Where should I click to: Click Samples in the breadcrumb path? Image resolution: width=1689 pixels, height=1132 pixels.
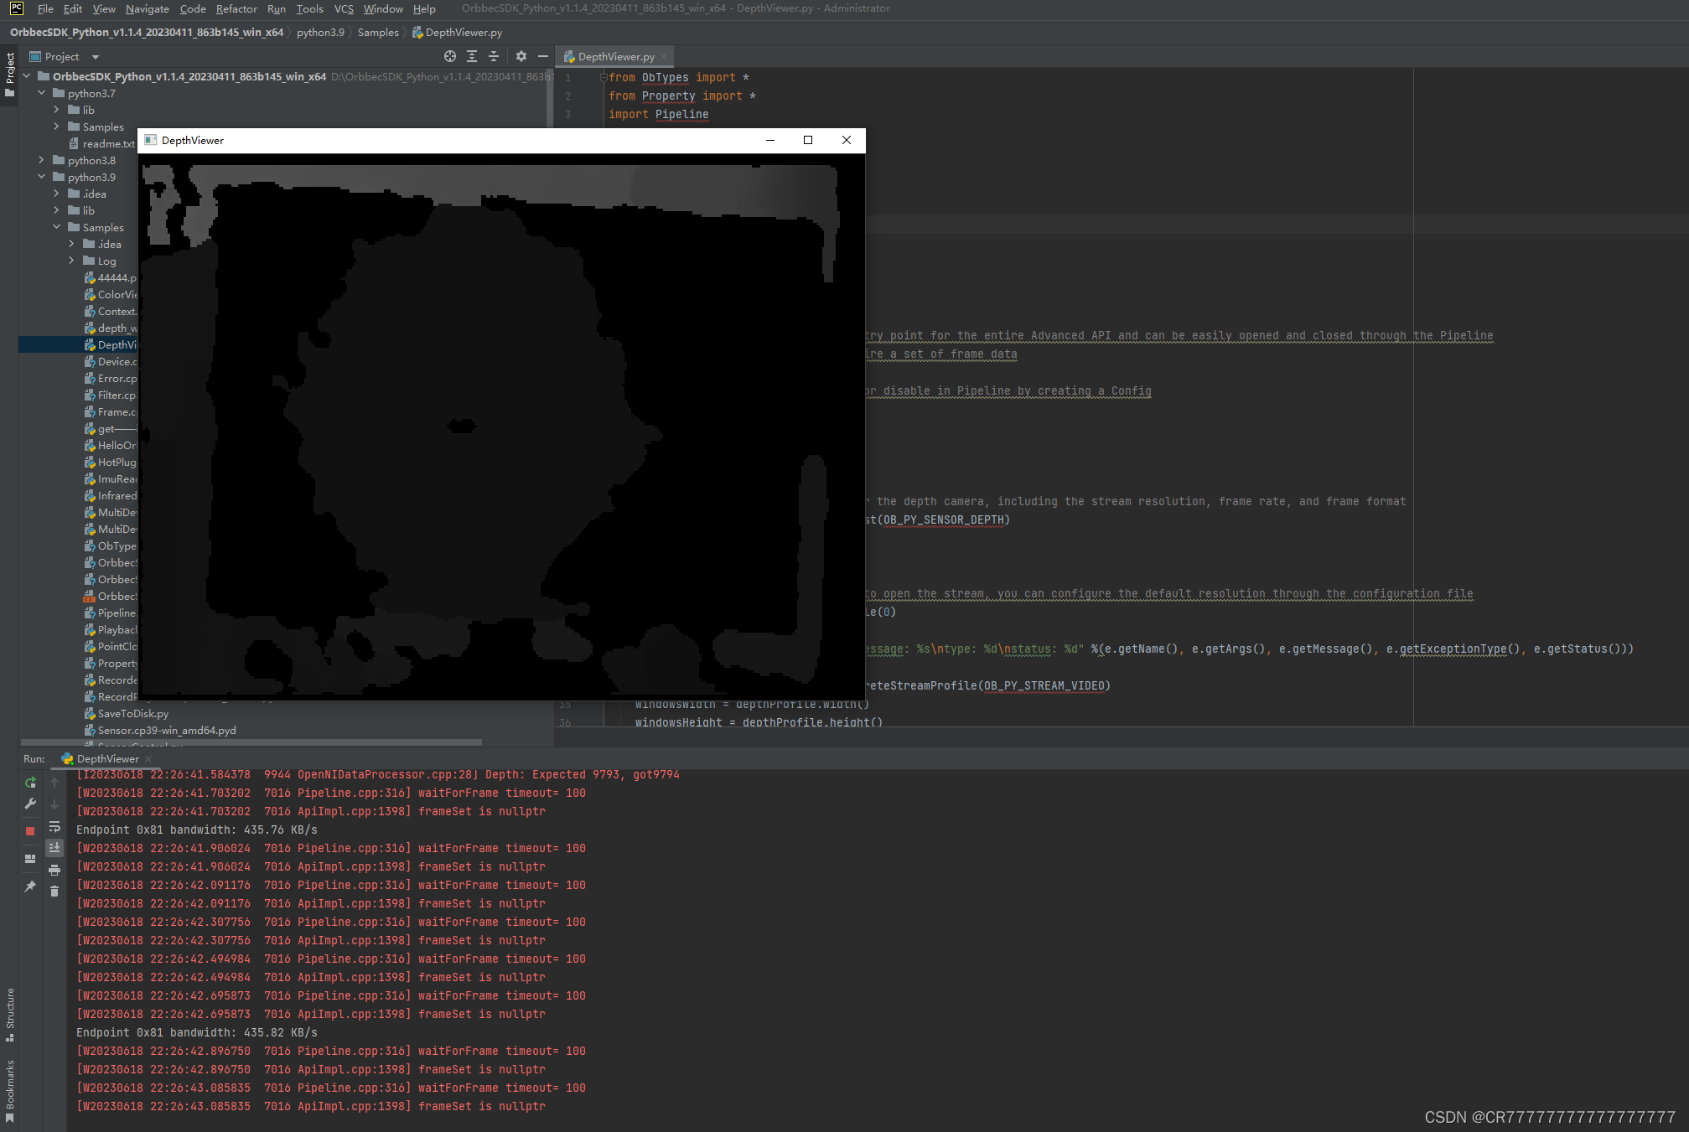(378, 32)
